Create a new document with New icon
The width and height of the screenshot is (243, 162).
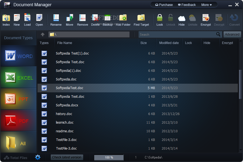pyautogui.click(x=16, y=18)
